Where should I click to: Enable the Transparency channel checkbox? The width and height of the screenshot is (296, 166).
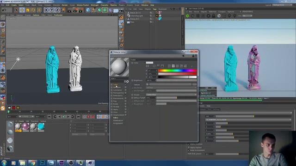(125, 93)
